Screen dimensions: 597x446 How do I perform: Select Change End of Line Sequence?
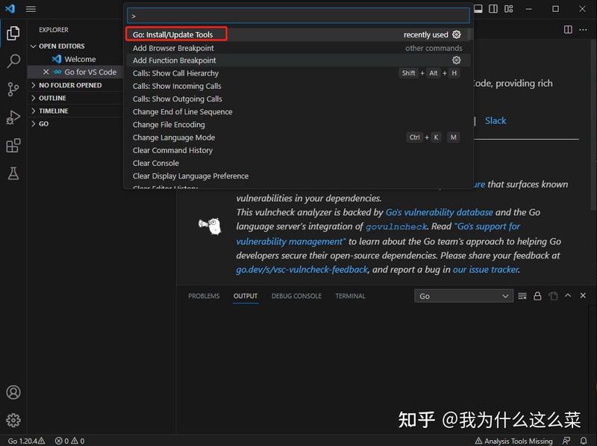298,112
